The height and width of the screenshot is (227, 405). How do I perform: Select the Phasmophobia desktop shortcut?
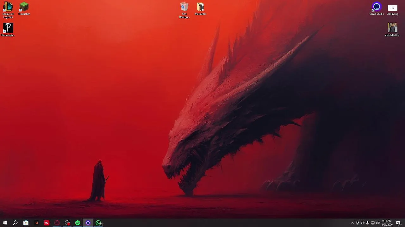[x=8, y=30]
